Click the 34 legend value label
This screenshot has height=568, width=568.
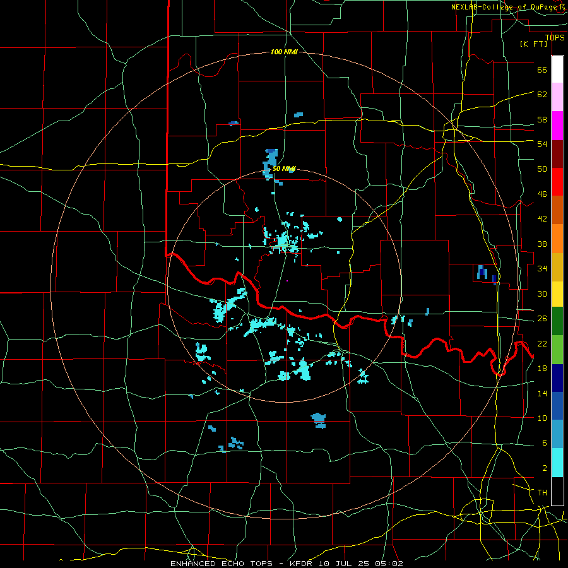(x=542, y=268)
